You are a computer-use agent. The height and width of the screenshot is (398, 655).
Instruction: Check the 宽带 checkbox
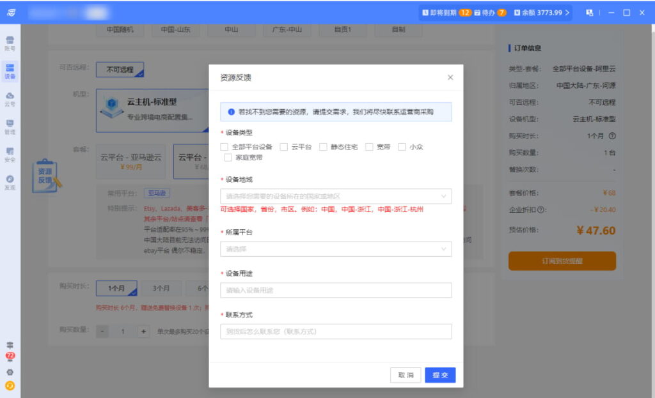(369, 147)
